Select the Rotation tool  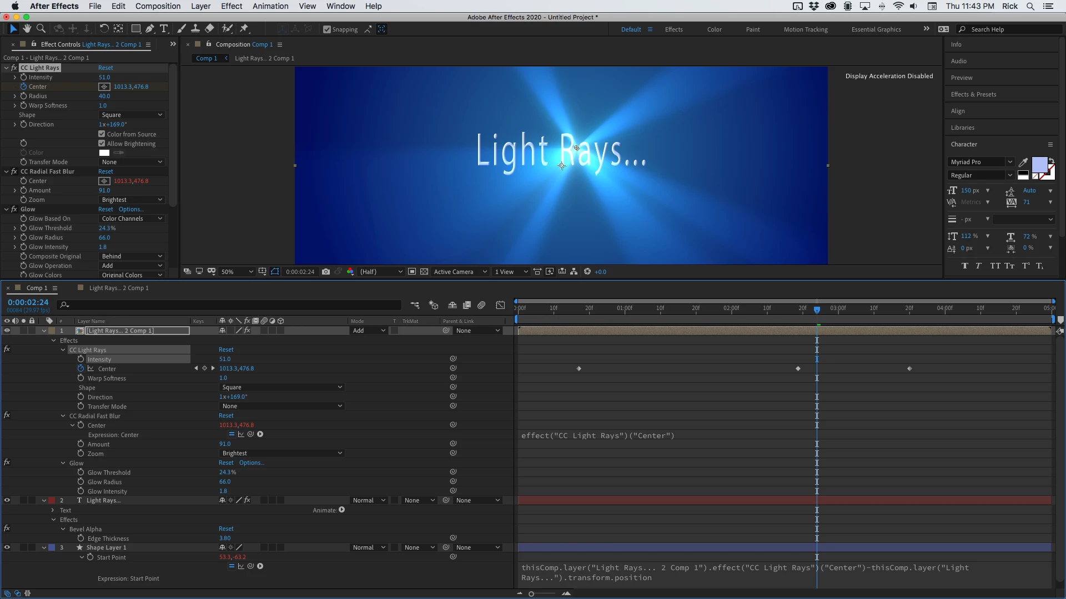tap(104, 29)
